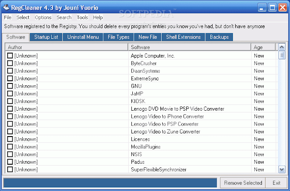Select Lenogo Video to Zune Converter text
290x191 pixels.
(165, 132)
